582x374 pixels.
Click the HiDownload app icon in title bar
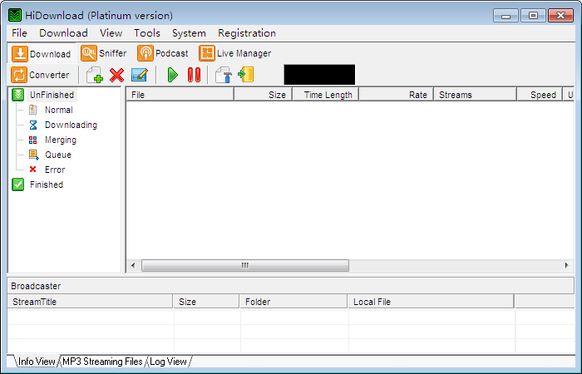tap(15, 15)
